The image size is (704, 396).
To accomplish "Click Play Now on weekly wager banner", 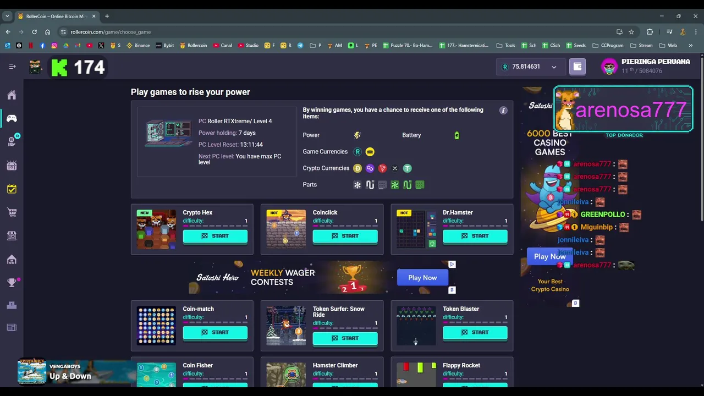I will click(x=422, y=278).
